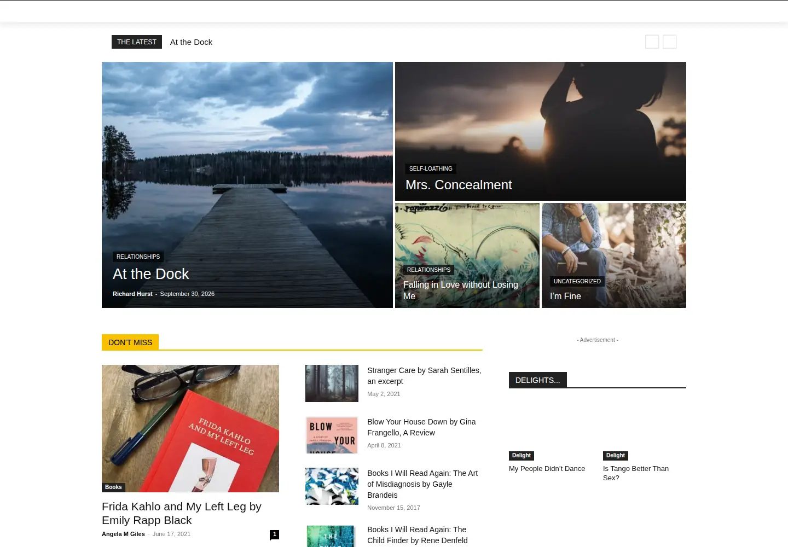Select the DELIGHTS... section header

(x=538, y=380)
